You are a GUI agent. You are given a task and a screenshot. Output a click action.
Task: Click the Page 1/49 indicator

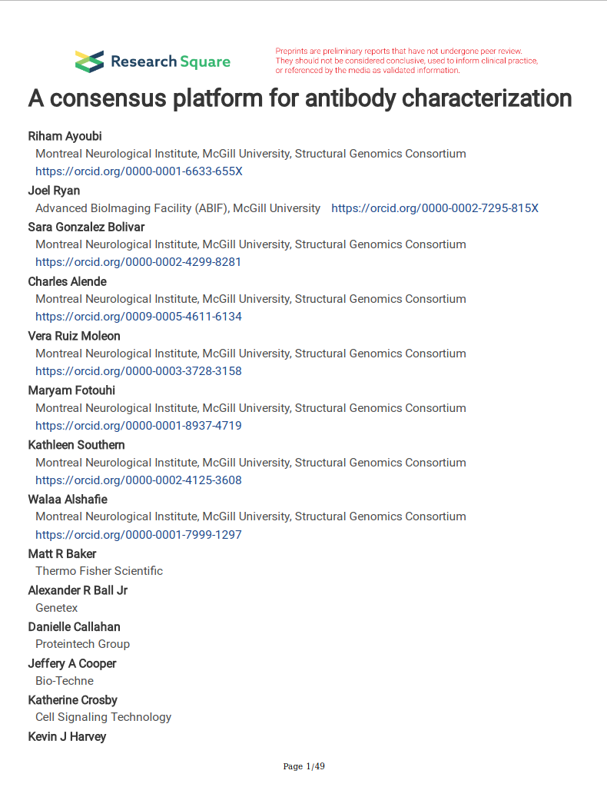304,766
